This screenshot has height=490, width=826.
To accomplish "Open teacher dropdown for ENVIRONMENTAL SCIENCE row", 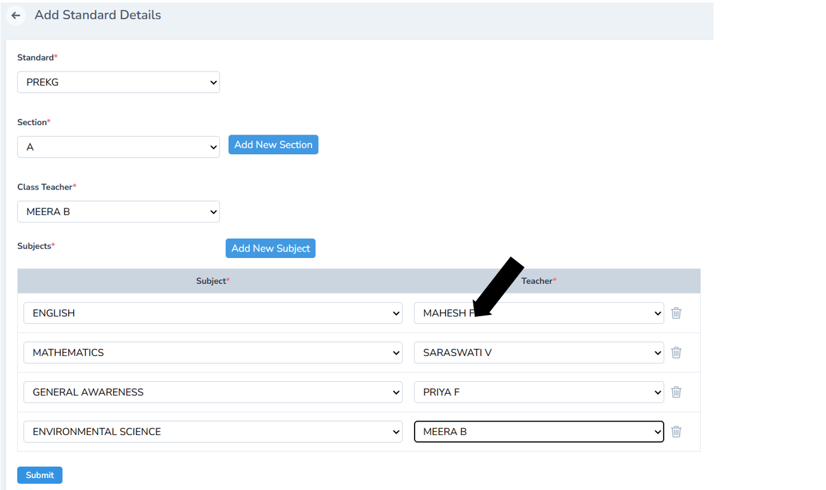I will coord(538,432).
